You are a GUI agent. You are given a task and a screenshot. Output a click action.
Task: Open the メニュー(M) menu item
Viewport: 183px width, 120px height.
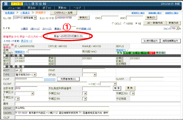click(14, 8)
